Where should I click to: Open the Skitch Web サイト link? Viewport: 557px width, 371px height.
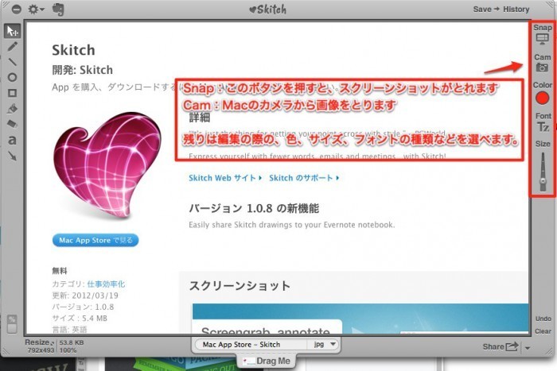[225, 178]
